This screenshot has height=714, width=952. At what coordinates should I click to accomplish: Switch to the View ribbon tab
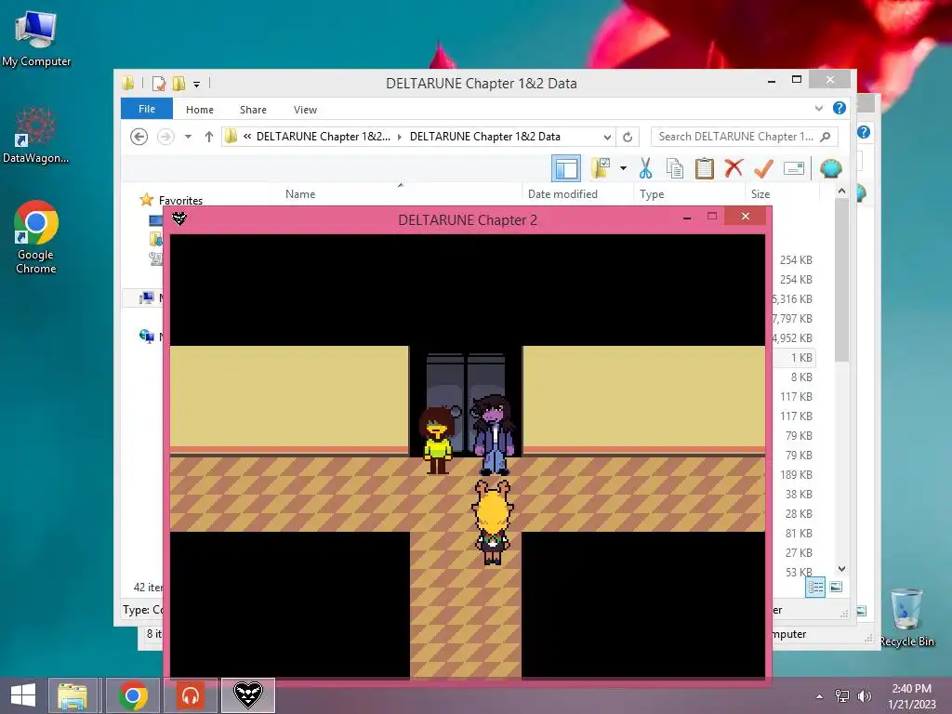tap(305, 110)
